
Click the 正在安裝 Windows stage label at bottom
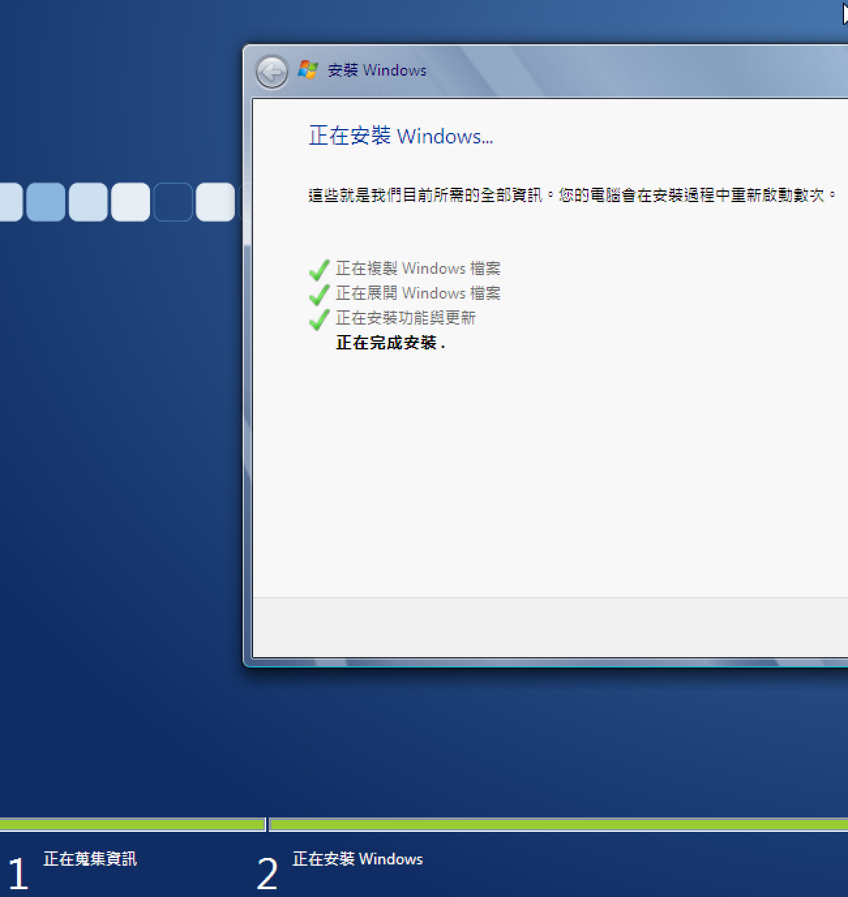[x=357, y=859]
